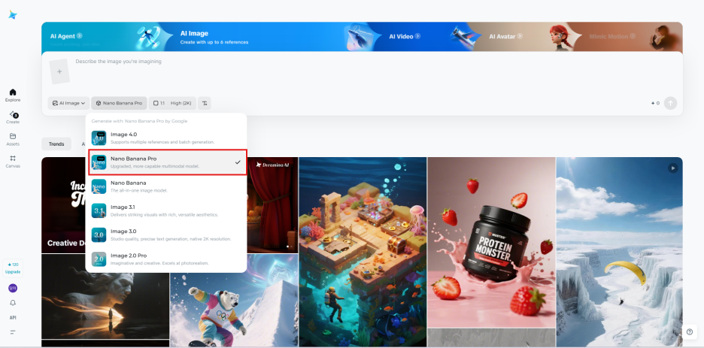The width and height of the screenshot is (704, 348).
Task: Click the info arrow beside AI Avatar
Action: click(x=520, y=36)
